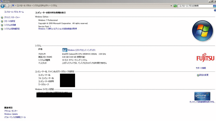Click the blue help question mark icon

pyautogui.click(x=215, y=10)
